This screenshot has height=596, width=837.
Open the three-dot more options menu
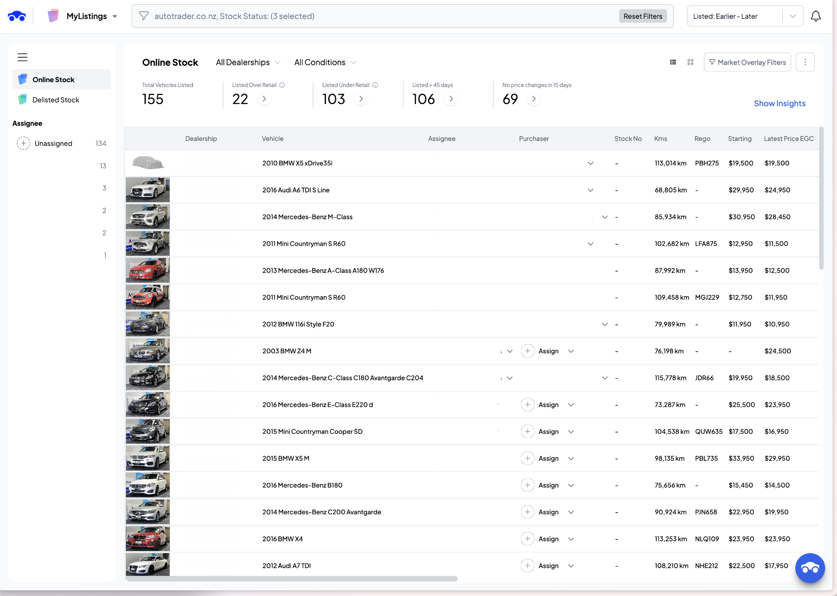click(805, 62)
